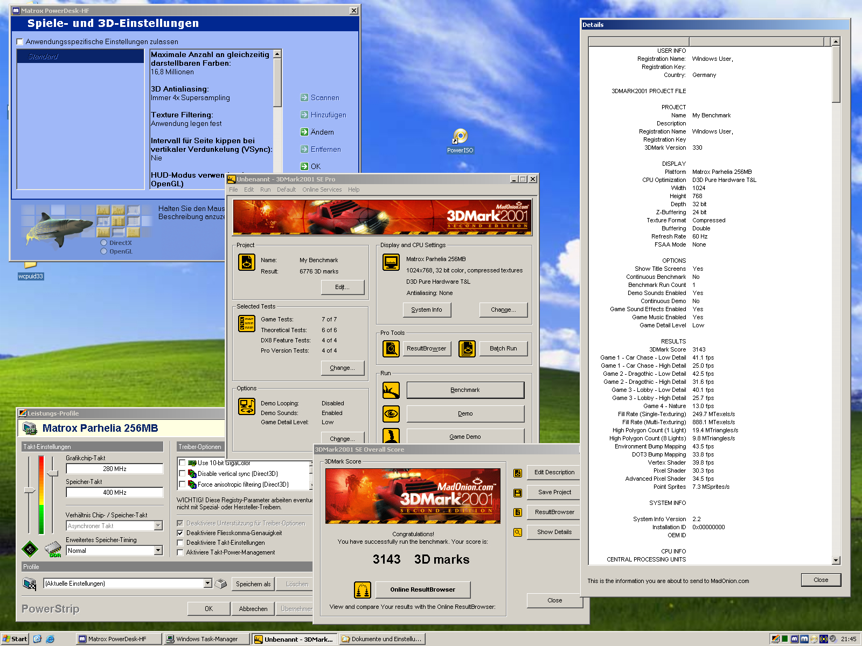Screen dimensions: 862x646
Task: Click the Edit Description icon in Overall Score
Action: pyautogui.click(x=518, y=473)
